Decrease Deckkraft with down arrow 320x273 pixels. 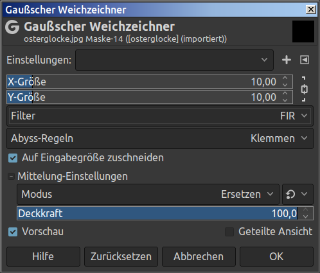pyautogui.click(x=306, y=216)
